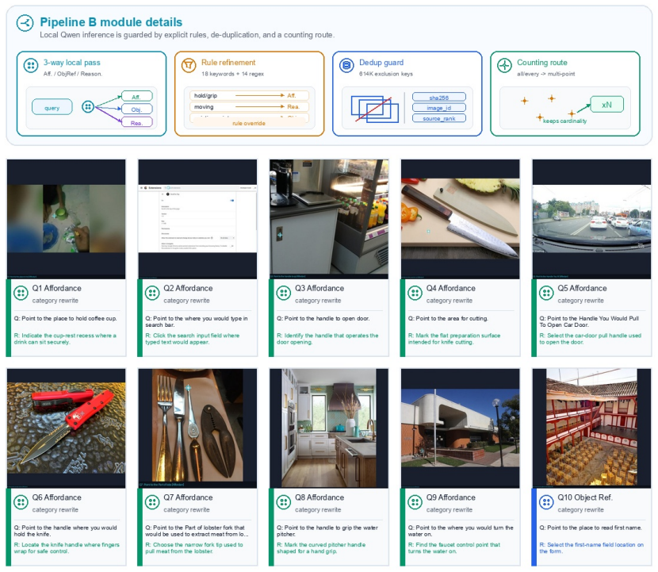
Task: Click Q2 rewrite about search input field
Action: click(x=193, y=339)
